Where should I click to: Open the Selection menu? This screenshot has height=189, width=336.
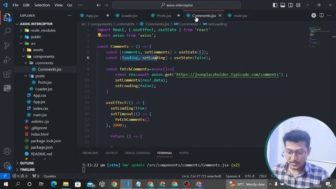[42, 5]
